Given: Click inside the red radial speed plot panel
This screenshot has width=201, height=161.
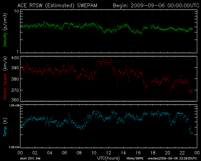Looking at the screenshot, I should tap(109, 79).
